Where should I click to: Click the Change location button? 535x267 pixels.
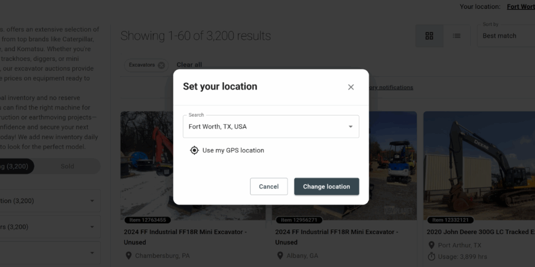click(327, 187)
